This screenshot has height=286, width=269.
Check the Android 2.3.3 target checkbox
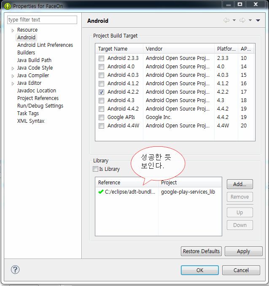[101, 58]
